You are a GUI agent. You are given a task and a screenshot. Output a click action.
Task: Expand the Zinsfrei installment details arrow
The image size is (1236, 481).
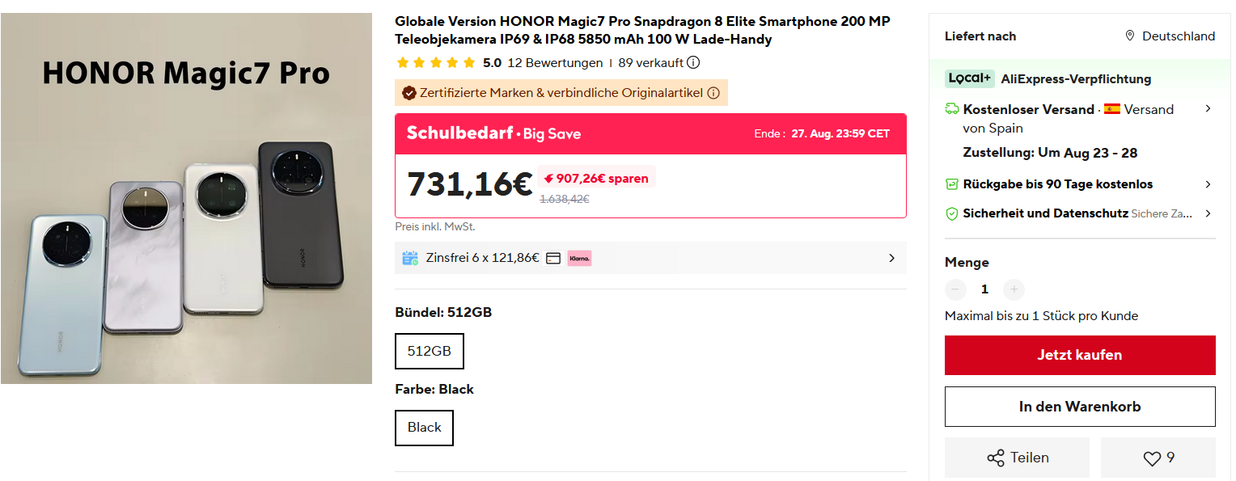(x=891, y=258)
